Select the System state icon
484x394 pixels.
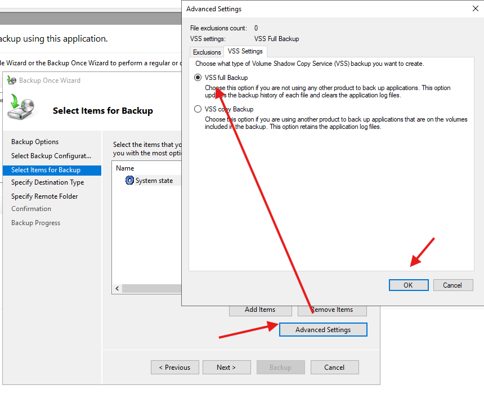130,181
